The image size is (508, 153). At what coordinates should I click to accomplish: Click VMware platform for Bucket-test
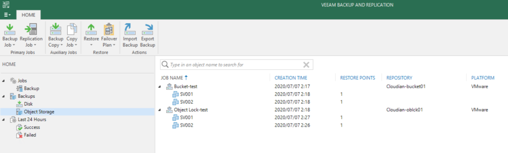480,86
